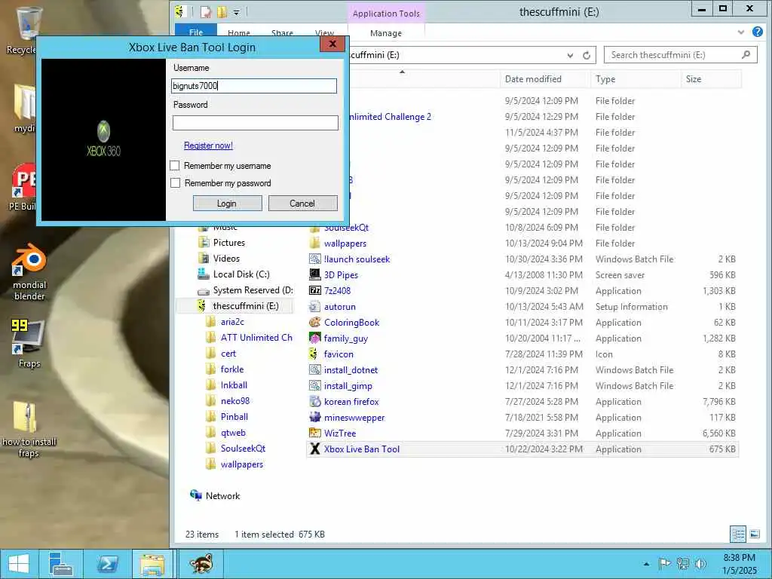The image size is (772, 579).
Task: Sort by Date modified column
Action: point(544,78)
